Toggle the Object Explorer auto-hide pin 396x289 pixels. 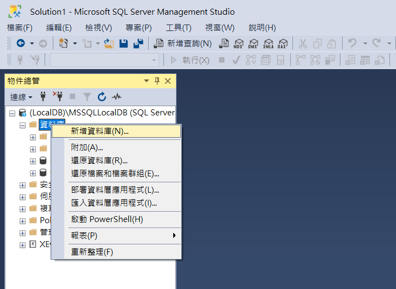pos(157,81)
